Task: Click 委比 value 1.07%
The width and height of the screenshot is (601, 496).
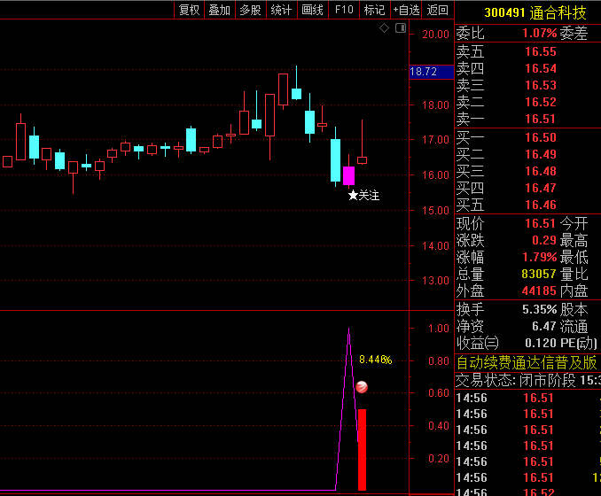Action: [x=539, y=34]
